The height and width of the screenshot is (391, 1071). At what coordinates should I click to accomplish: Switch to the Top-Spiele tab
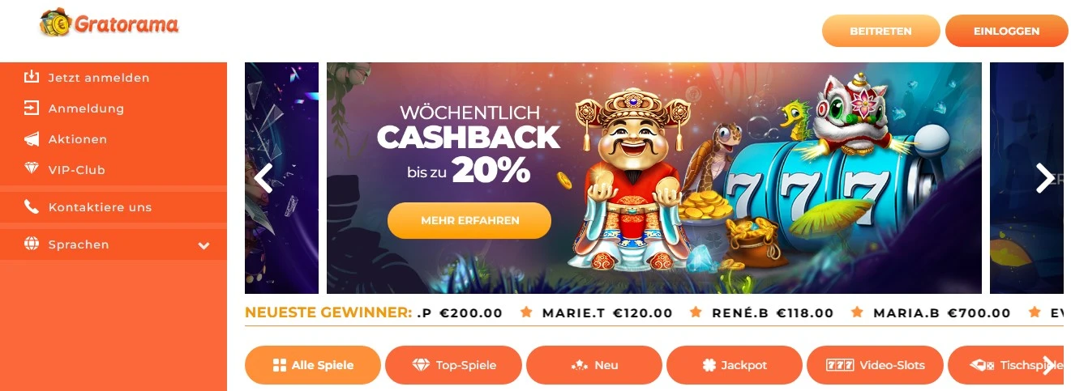453,365
